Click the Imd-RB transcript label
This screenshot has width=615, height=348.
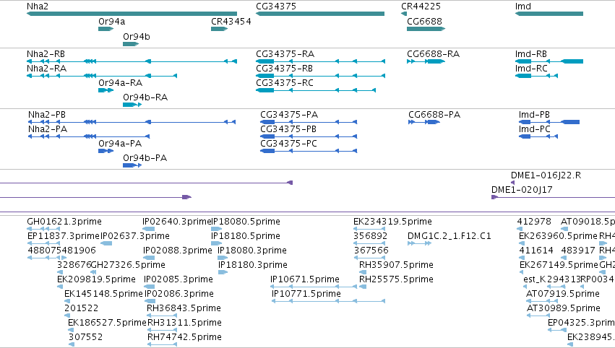click(531, 54)
